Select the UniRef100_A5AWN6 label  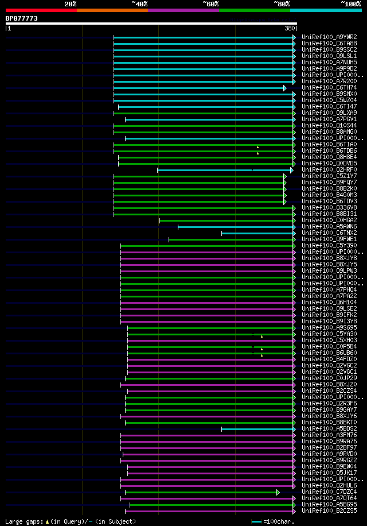pos(329,226)
